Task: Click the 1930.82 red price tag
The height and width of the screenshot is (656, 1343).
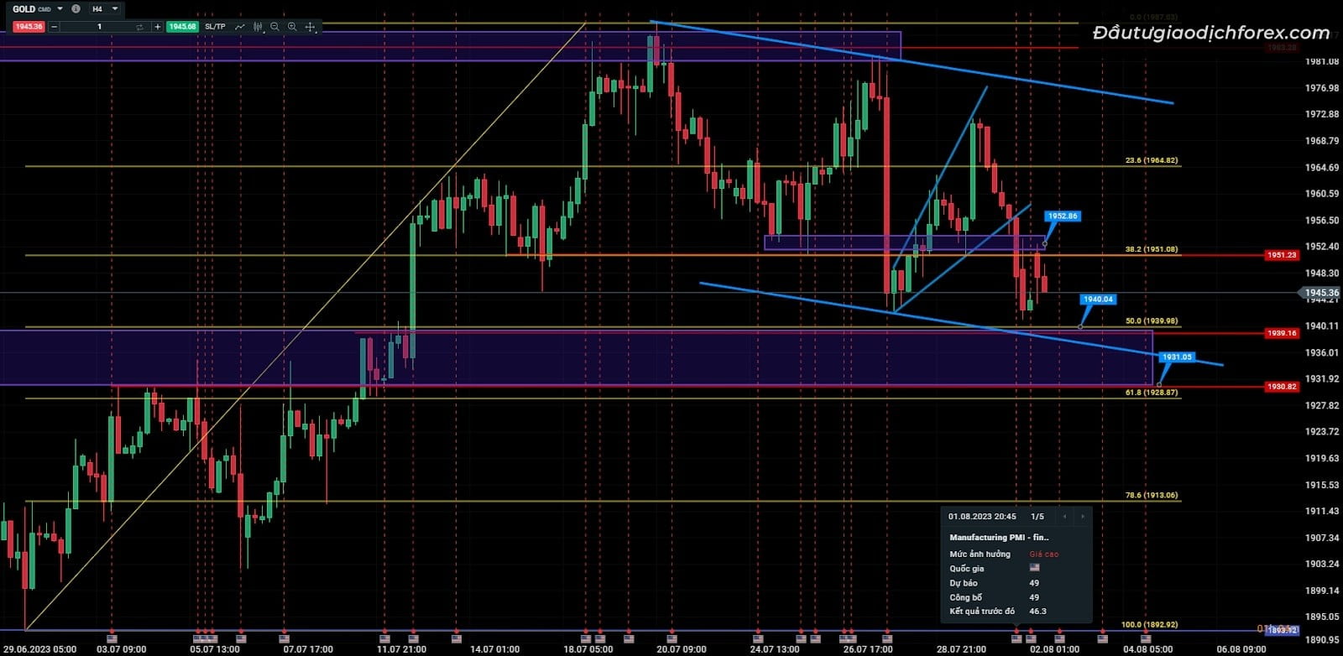Action: (1282, 387)
